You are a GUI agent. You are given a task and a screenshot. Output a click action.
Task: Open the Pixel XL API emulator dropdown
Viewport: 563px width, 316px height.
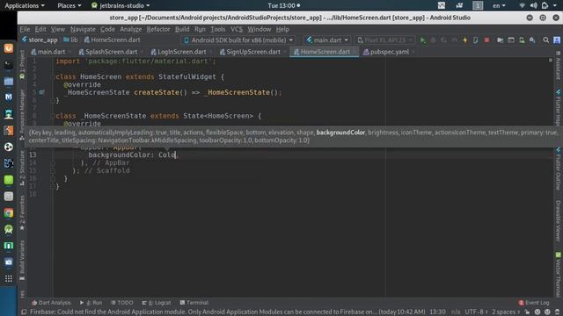point(384,40)
